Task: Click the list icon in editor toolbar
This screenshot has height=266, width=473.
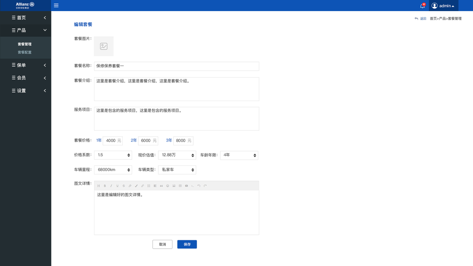Action: click(149, 186)
